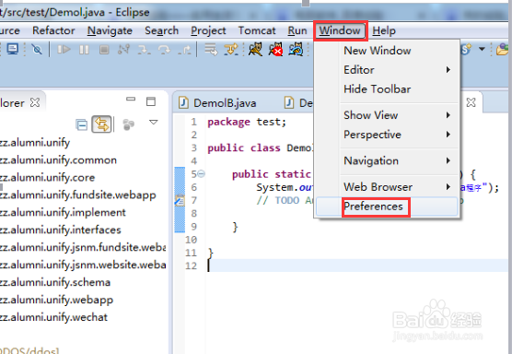The image size is (512, 354).
Task: Toggle Skip All Breakpoints icon
Action: (x=37, y=50)
